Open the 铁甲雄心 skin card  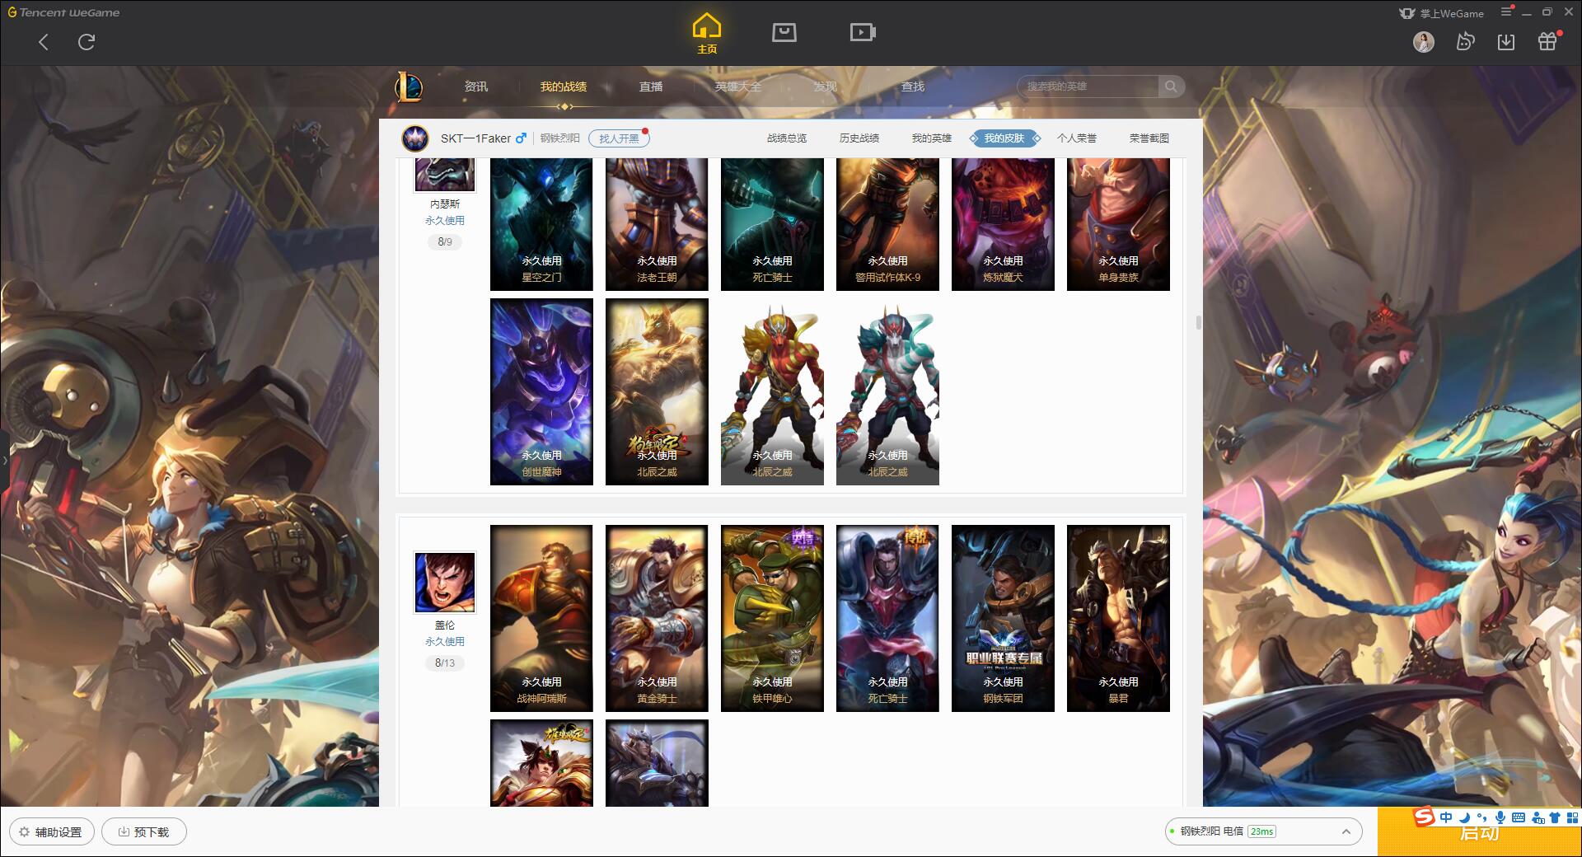pyautogui.click(x=772, y=618)
